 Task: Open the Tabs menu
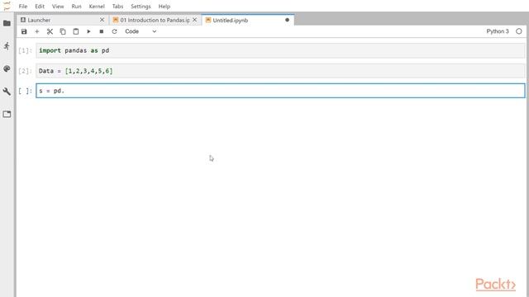(117, 7)
